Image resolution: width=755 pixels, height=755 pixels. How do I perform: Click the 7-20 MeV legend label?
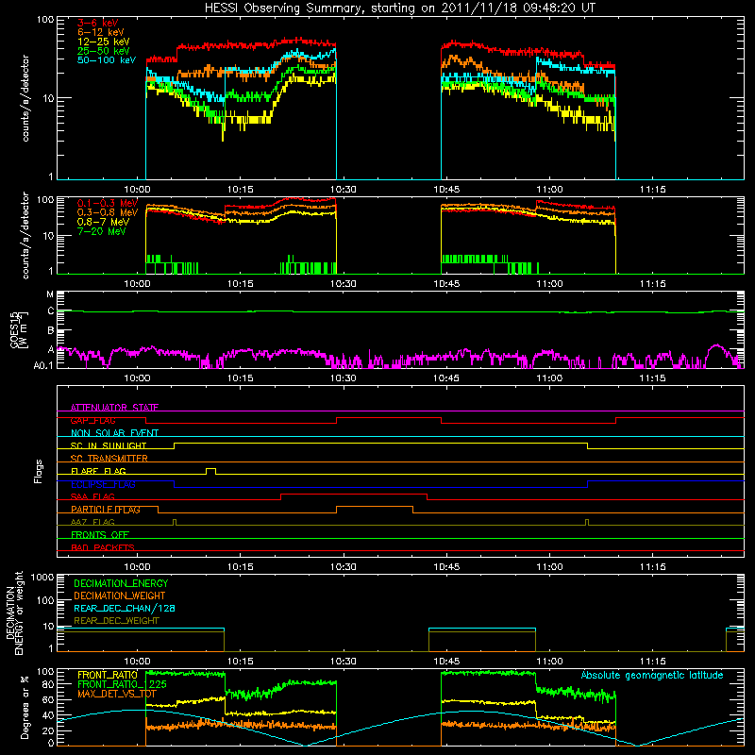pyautogui.click(x=102, y=231)
